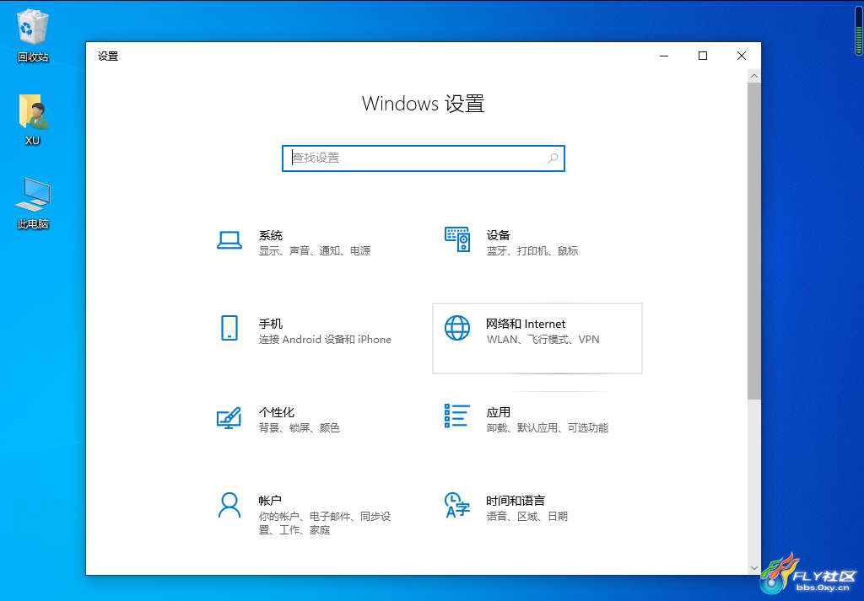
Task: Click 卸载、默认应用、可选功能 description
Action: pyautogui.click(x=547, y=427)
